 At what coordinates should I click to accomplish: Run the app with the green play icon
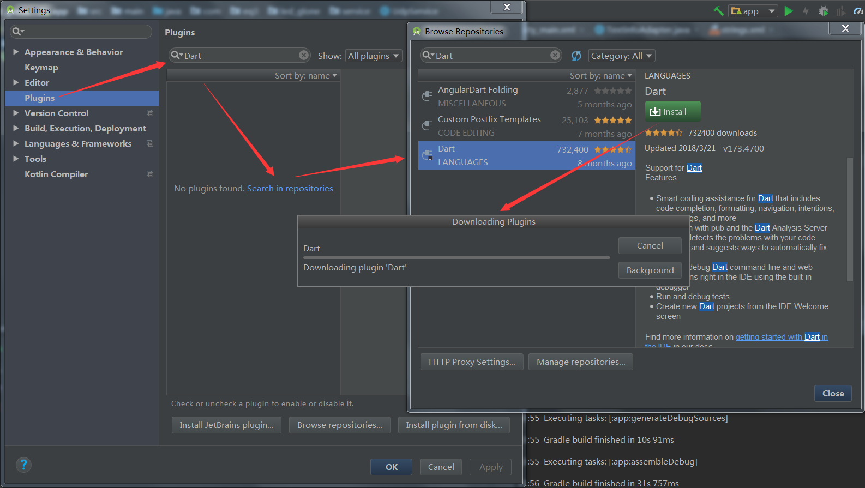click(x=788, y=11)
